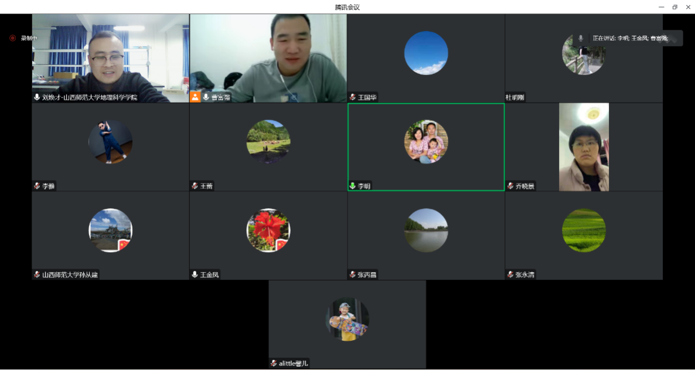Click the muted mic icon beside 王国华
The image size is (695, 370).
(x=353, y=97)
